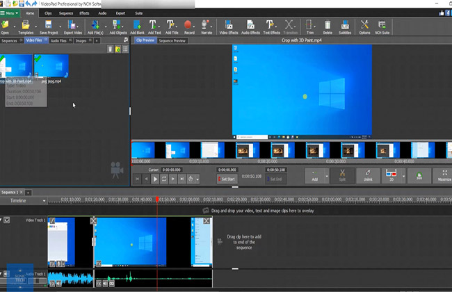Mute Audio Track 1 speaker toggle
This screenshot has height=292, width=452.
point(7,273)
